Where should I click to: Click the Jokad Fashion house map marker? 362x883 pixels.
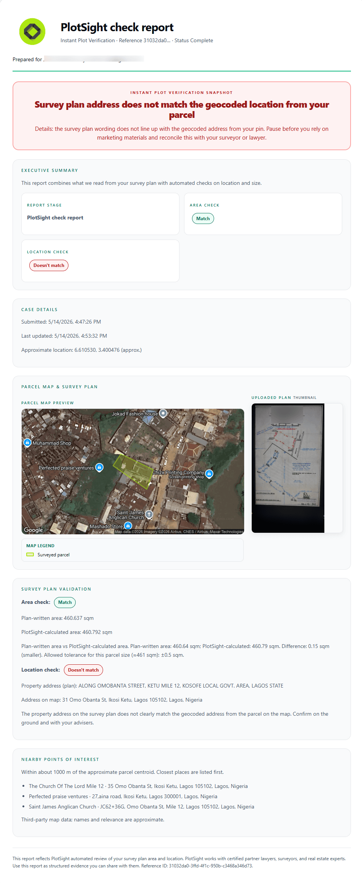[x=163, y=413]
